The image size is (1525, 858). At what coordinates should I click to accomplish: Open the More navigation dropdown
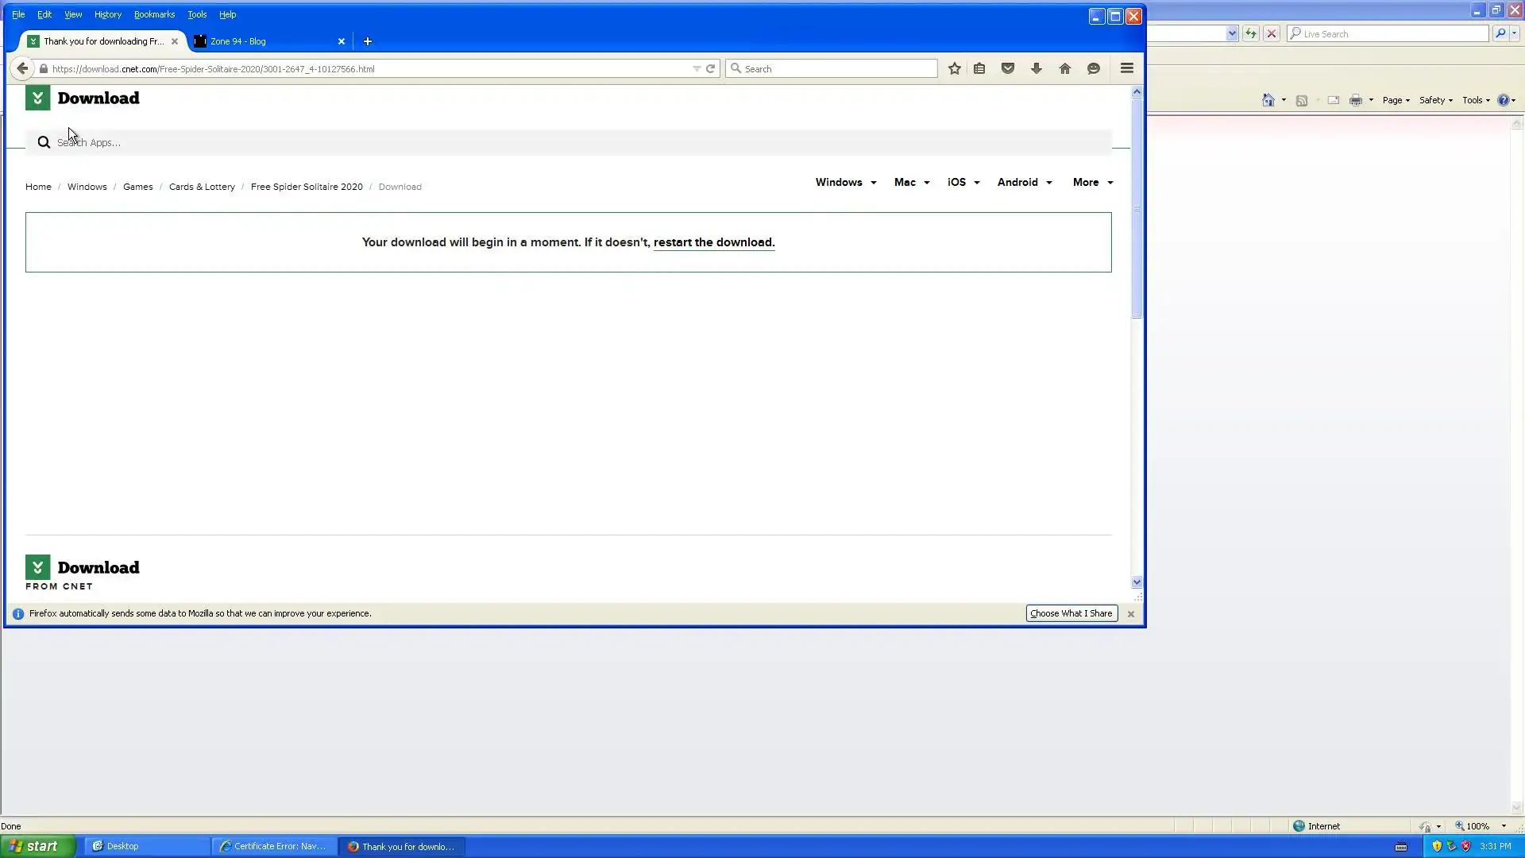tap(1093, 183)
